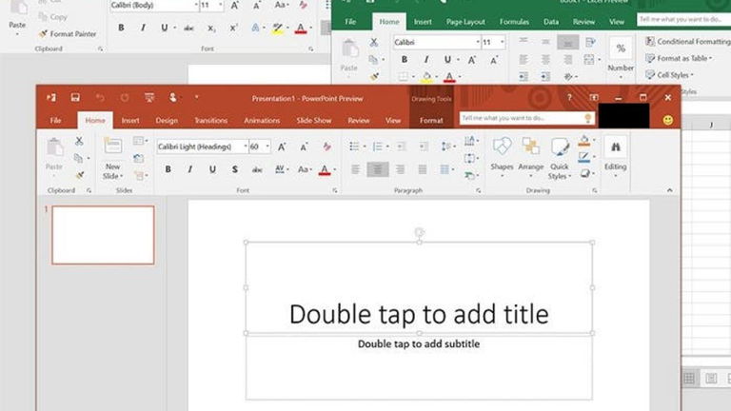This screenshot has width=731, height=411.
Task: Click Excel fill color bucket swatch
Action: (x=426, y=76)
